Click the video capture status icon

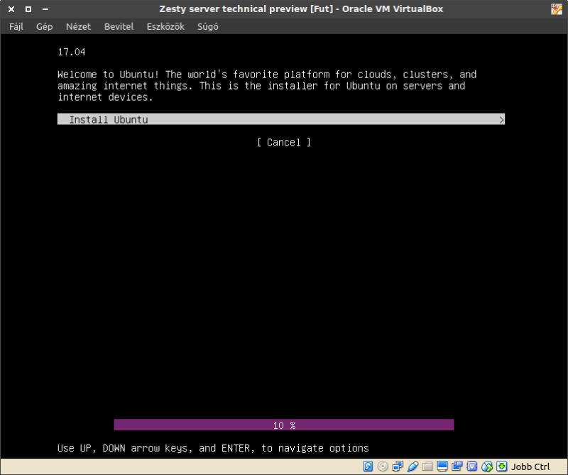click(457, 466)
